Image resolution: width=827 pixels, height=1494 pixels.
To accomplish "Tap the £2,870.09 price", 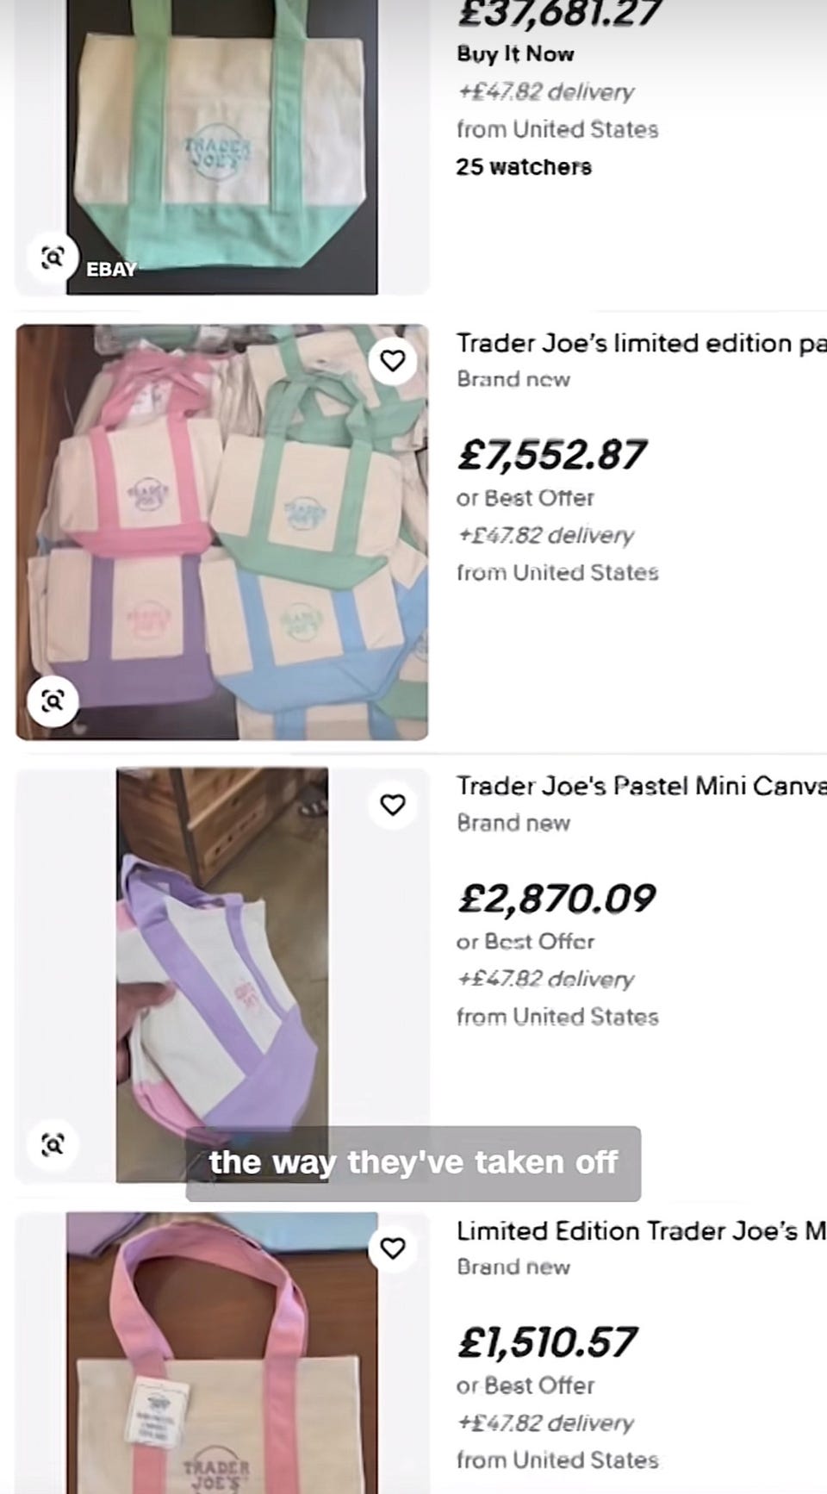I will 557,899.
